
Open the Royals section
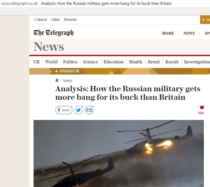[x=172, y=62]
